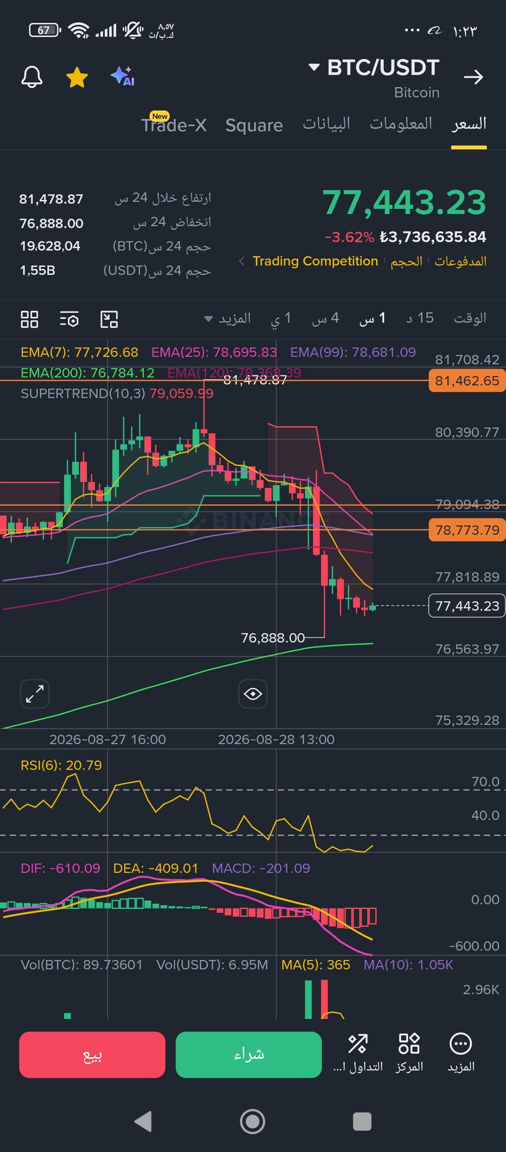Open the المعلومات tab

[401, 124]
